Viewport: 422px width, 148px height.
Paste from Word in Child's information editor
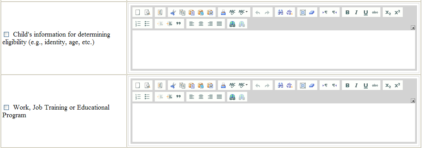210,12
